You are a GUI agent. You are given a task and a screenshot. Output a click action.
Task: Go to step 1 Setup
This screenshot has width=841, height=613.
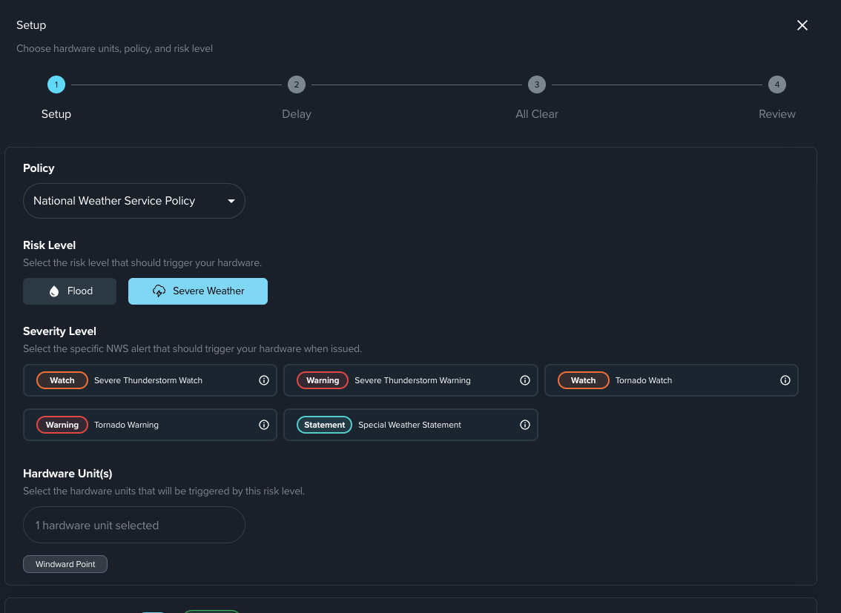pos(56,85)
